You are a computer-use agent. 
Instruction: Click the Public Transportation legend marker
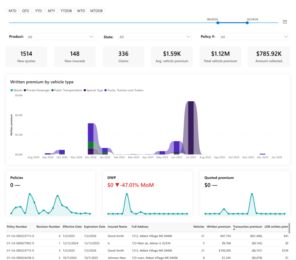point(52,91)
